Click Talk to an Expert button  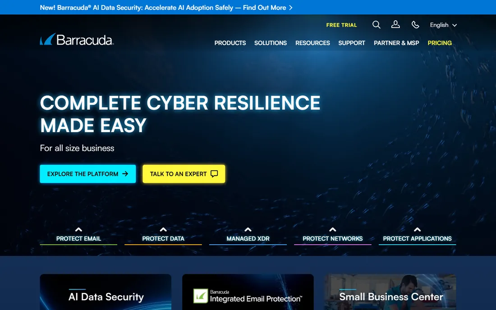point(184,174)
